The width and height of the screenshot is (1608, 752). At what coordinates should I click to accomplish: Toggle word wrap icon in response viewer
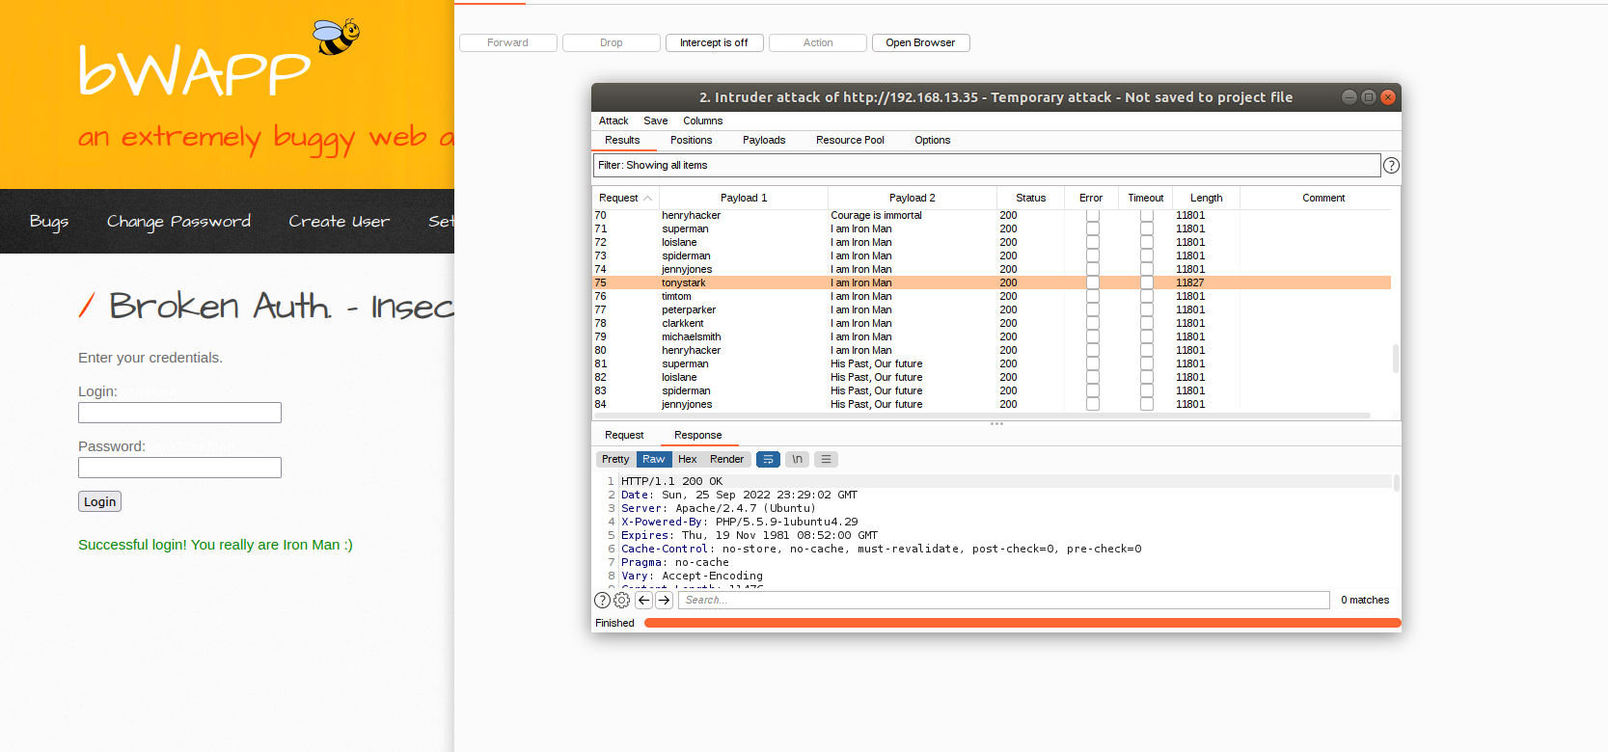768,460
